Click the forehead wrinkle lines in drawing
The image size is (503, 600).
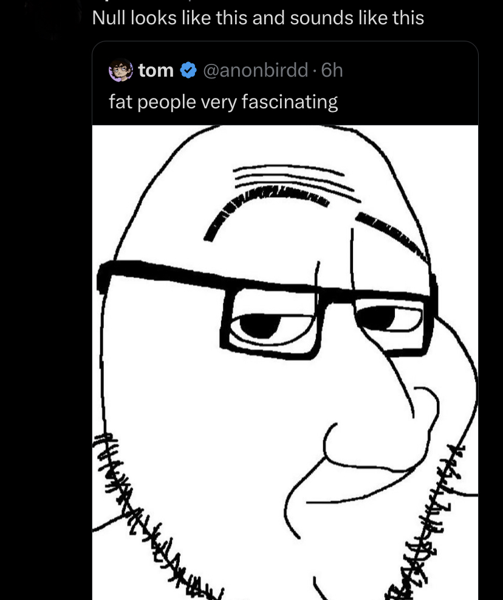click(x=296, y=182)
